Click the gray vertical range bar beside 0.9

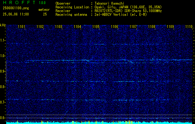click(6, 72)
